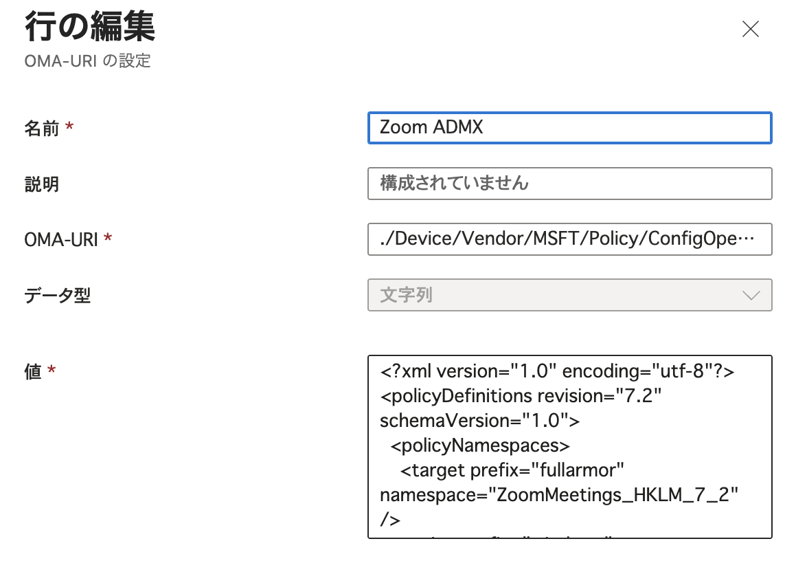Click the 行の編集 heading text
This screenshot has width=796, height=561.
coord(90,26)
